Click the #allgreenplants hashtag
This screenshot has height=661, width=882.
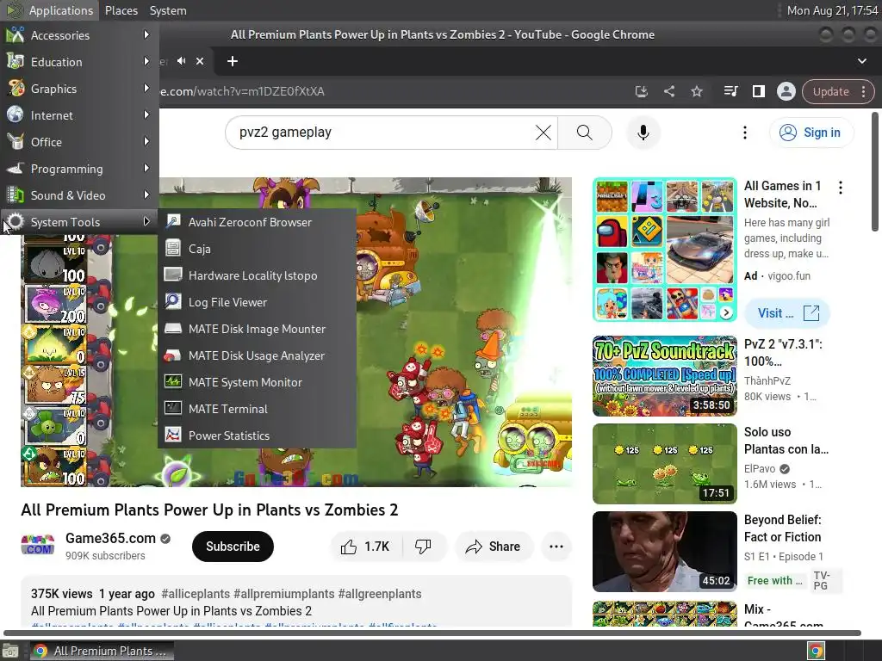380,594
